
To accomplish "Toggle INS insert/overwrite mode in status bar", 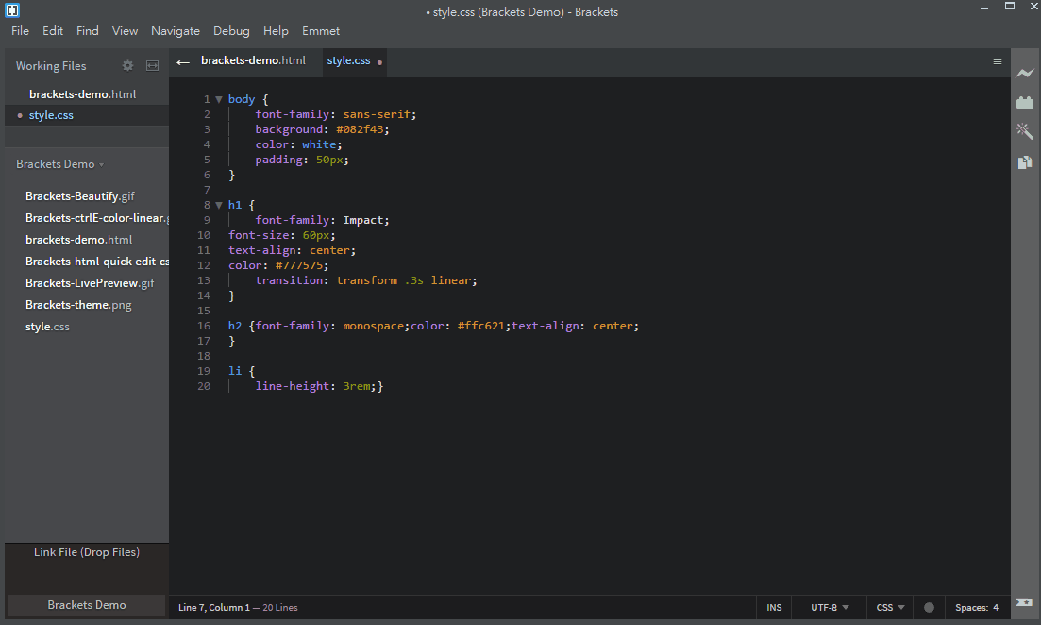I will coord(774,608).
